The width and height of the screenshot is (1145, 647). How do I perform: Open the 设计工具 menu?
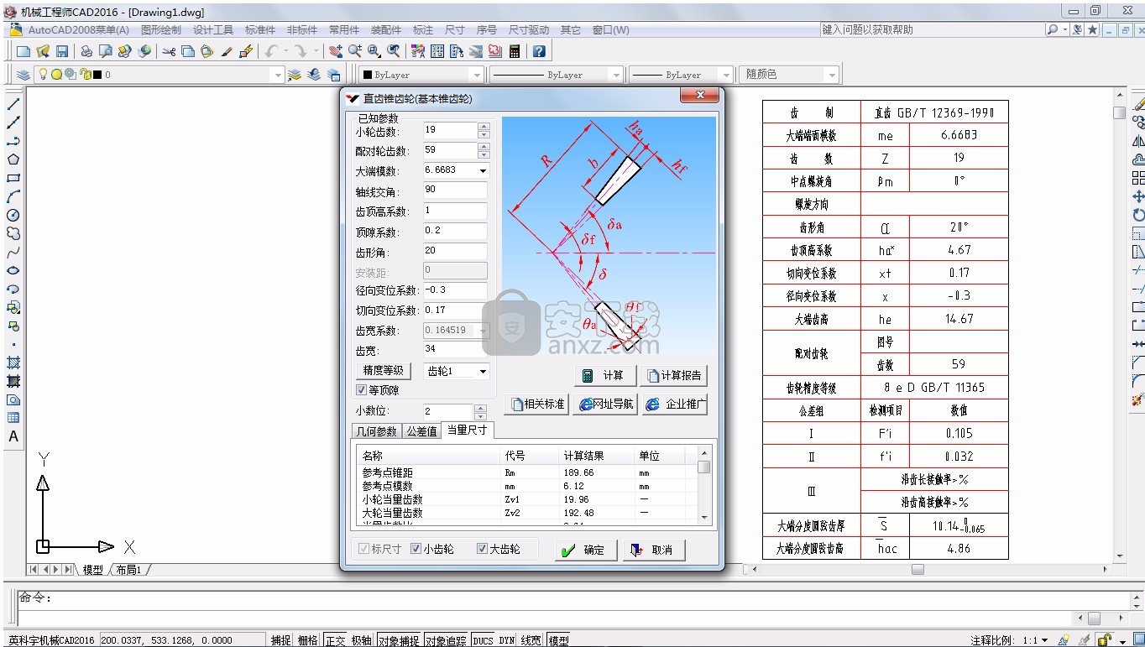click(213, 29)
